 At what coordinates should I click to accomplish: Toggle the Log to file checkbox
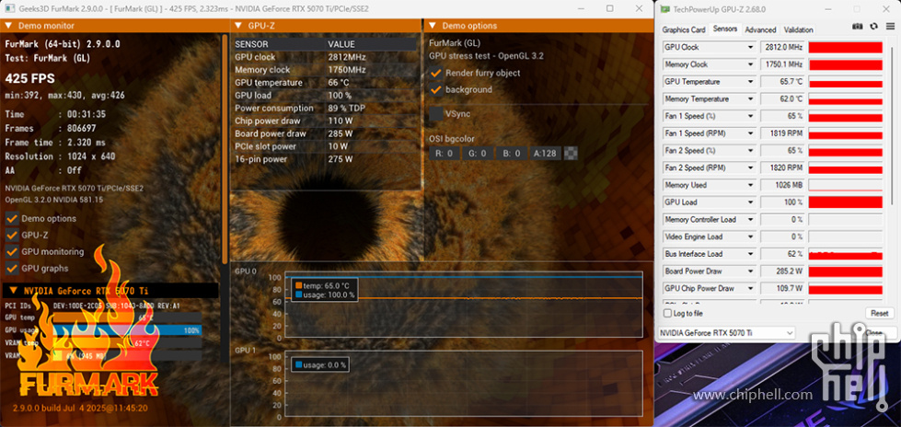coord(667,314)
